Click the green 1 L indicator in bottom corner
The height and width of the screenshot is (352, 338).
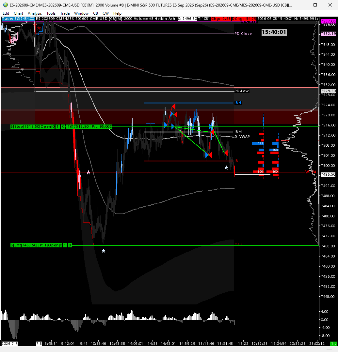tap(333, 344)
